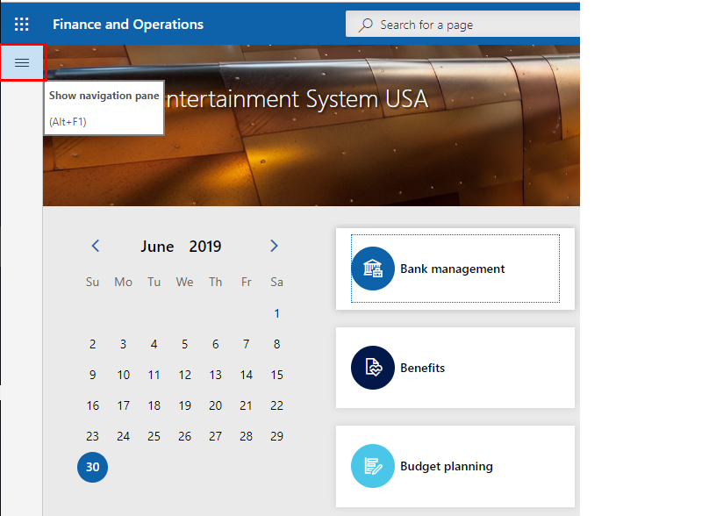Select date 1 in calendar
Viewport: 716px width, 516px height.
coord(276,313)
